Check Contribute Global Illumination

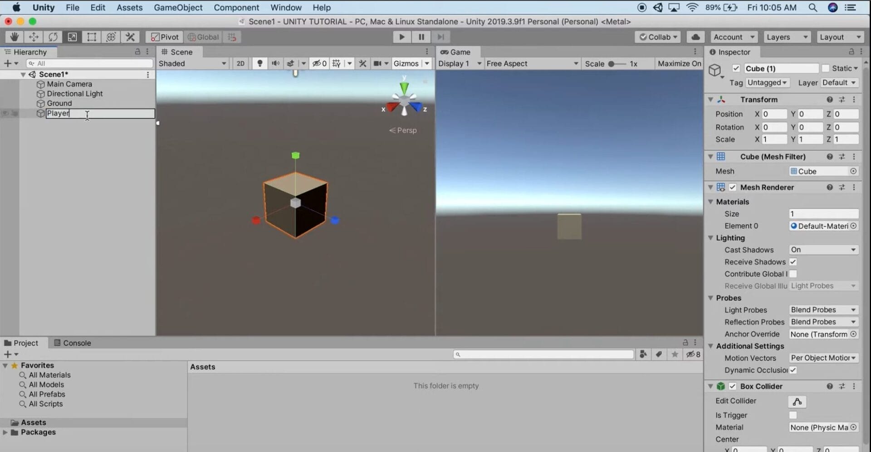(x=793, y=274)
